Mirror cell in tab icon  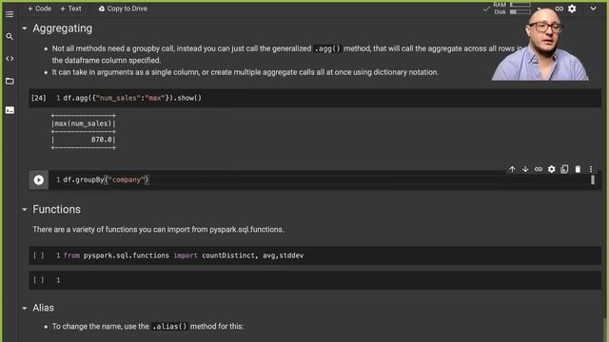[x=564, y=169]
